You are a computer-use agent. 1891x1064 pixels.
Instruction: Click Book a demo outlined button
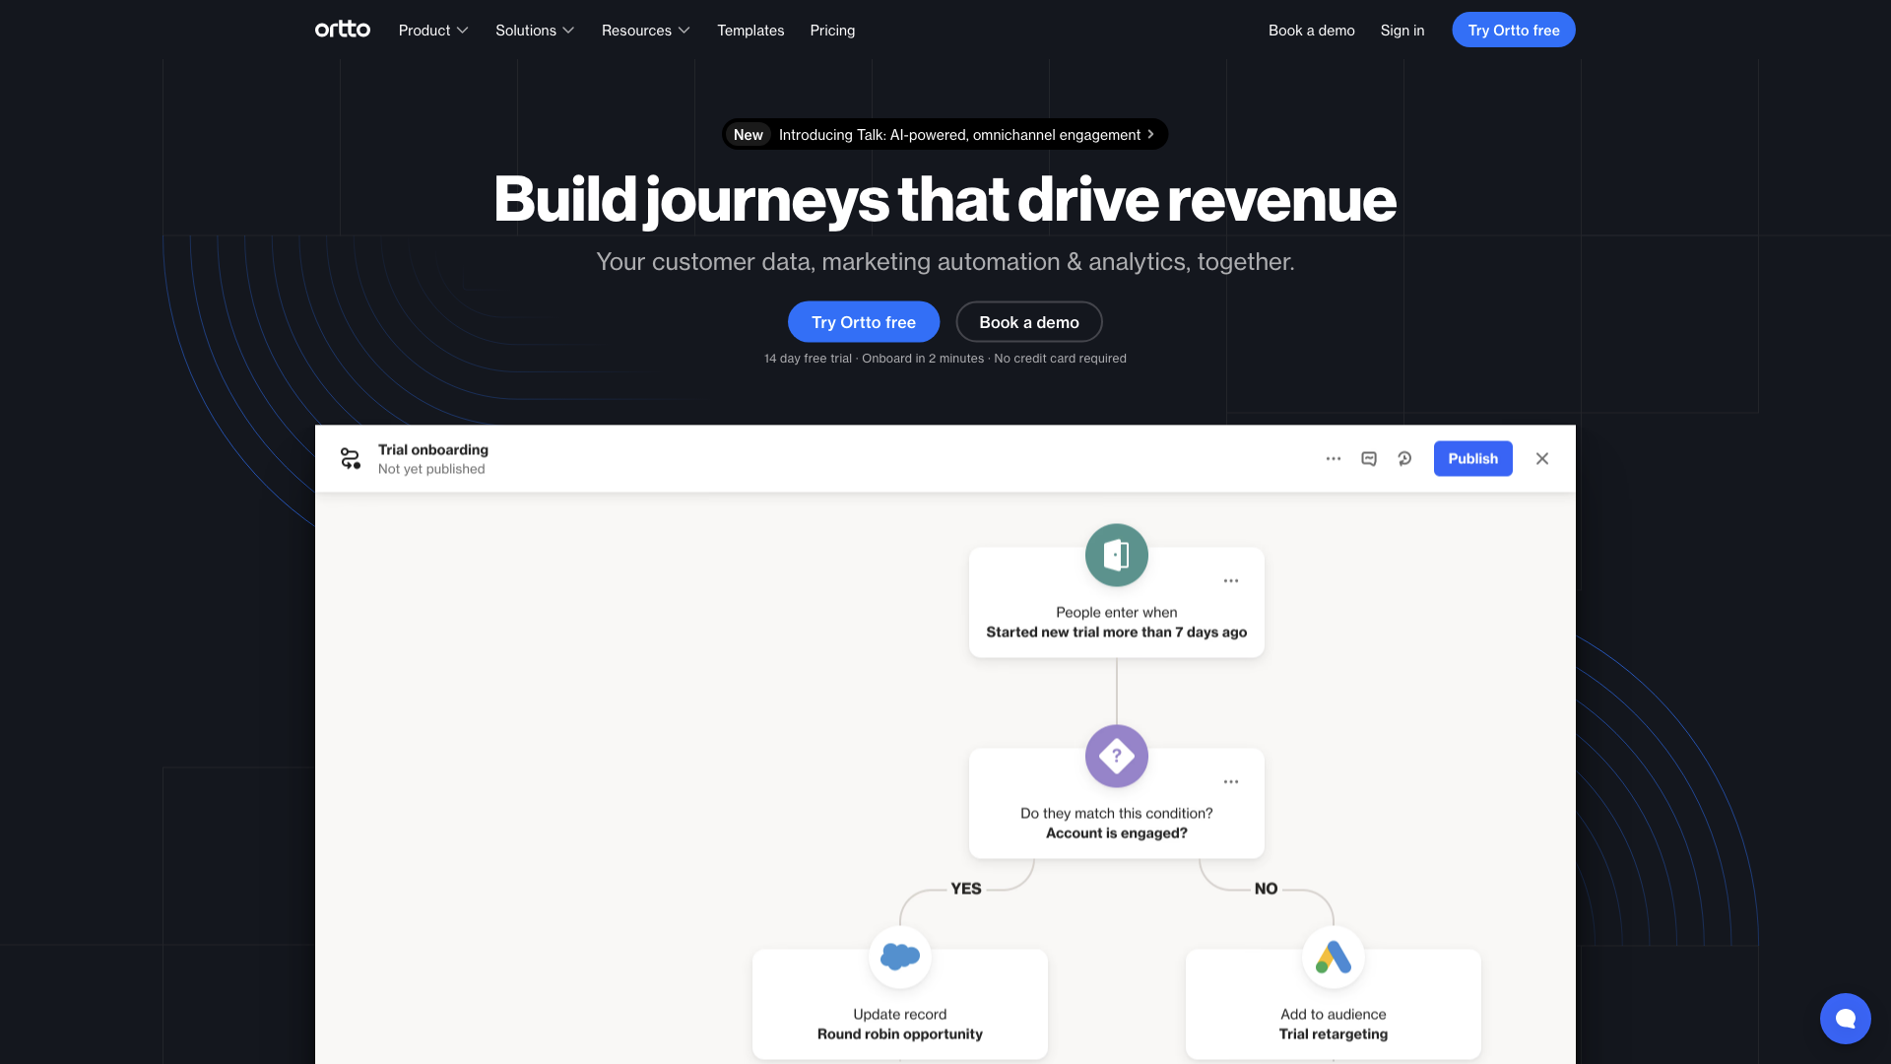tap(1028, 322)
